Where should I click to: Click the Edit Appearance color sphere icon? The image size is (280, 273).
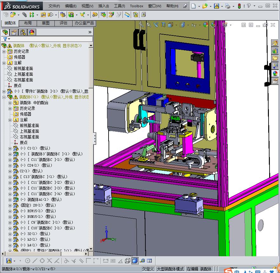[206, 25]
